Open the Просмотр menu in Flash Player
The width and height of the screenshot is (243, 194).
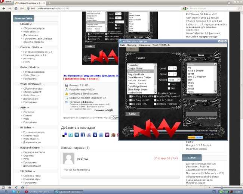(x=132, y=45)
